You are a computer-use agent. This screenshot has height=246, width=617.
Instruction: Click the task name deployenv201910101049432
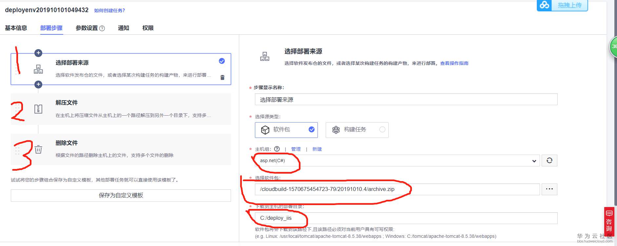(47, 10)
